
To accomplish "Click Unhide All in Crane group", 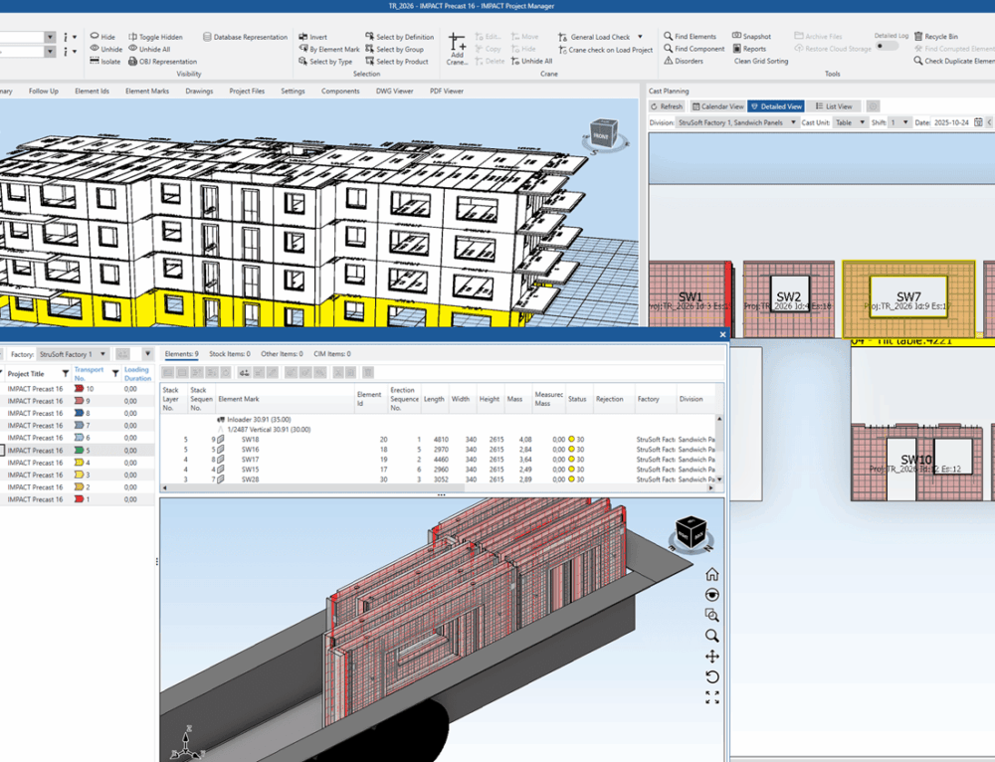I will tap(531, 61).
